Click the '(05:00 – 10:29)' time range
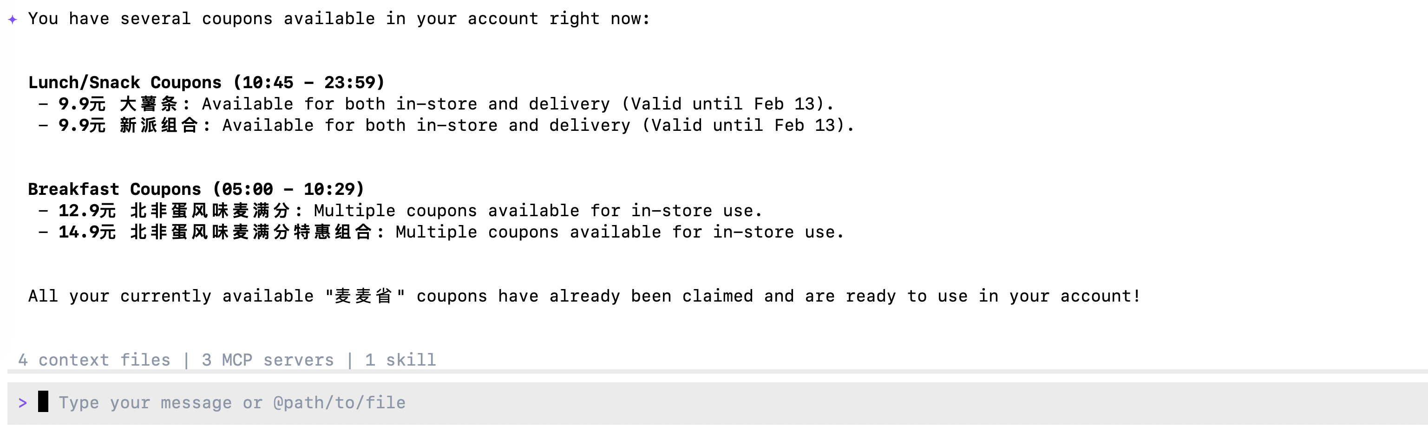 click(x=288, y=189)
